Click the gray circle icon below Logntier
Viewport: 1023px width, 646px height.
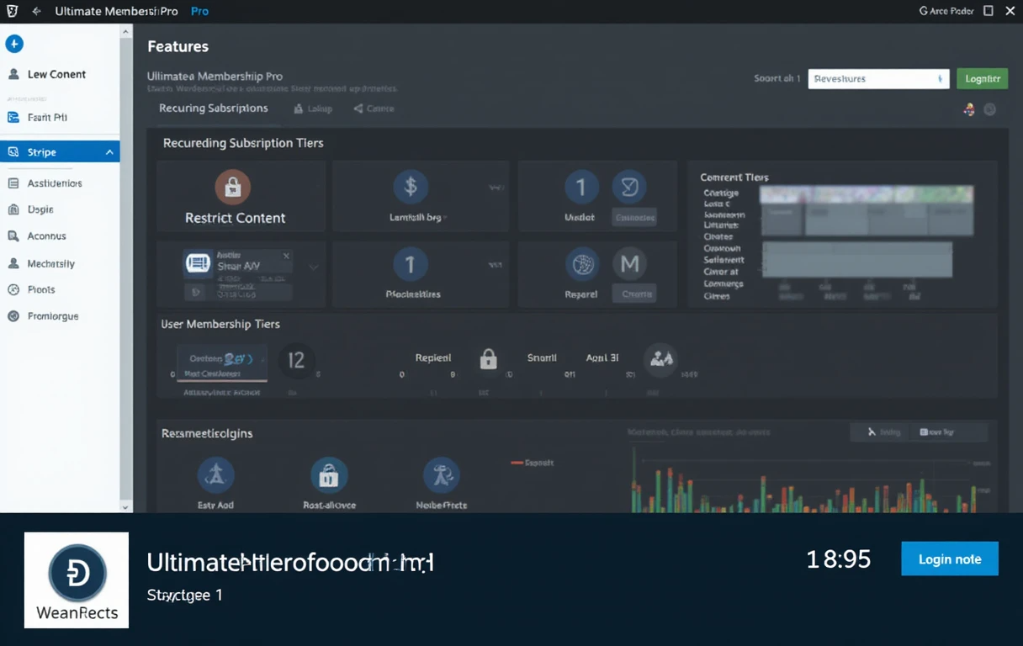click(990, 109)
